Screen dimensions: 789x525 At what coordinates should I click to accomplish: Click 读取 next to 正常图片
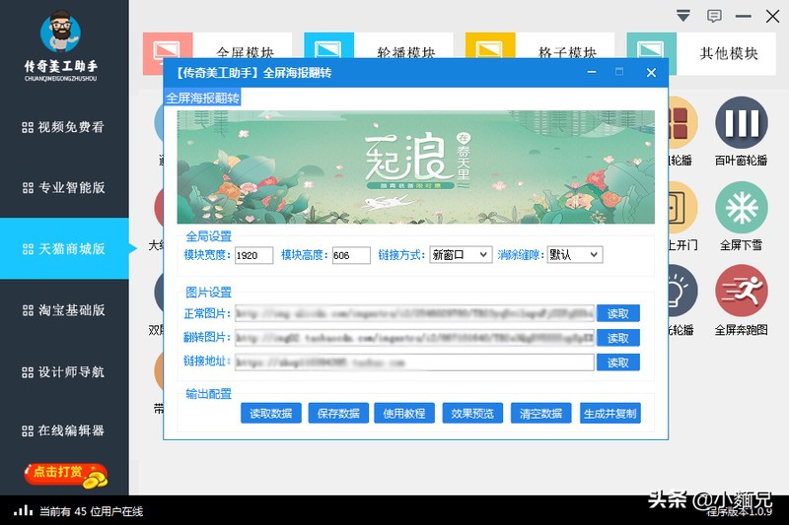tap(618, 313)
